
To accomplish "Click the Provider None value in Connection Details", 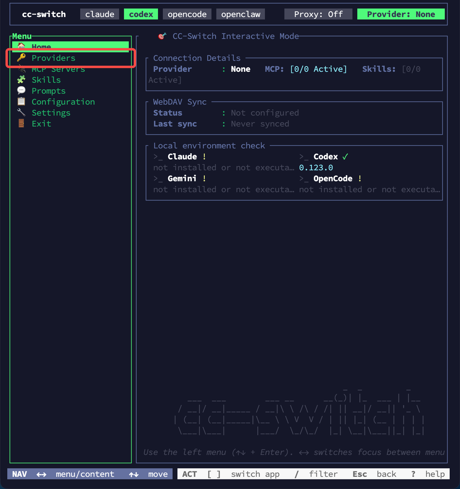I will point(240,69).
